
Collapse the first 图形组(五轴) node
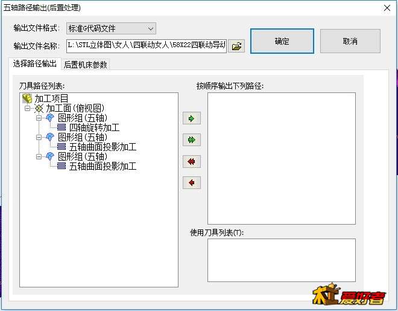[39, 118]
